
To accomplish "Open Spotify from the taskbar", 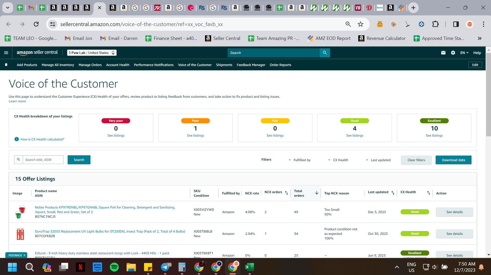I will tap(114, 267).
